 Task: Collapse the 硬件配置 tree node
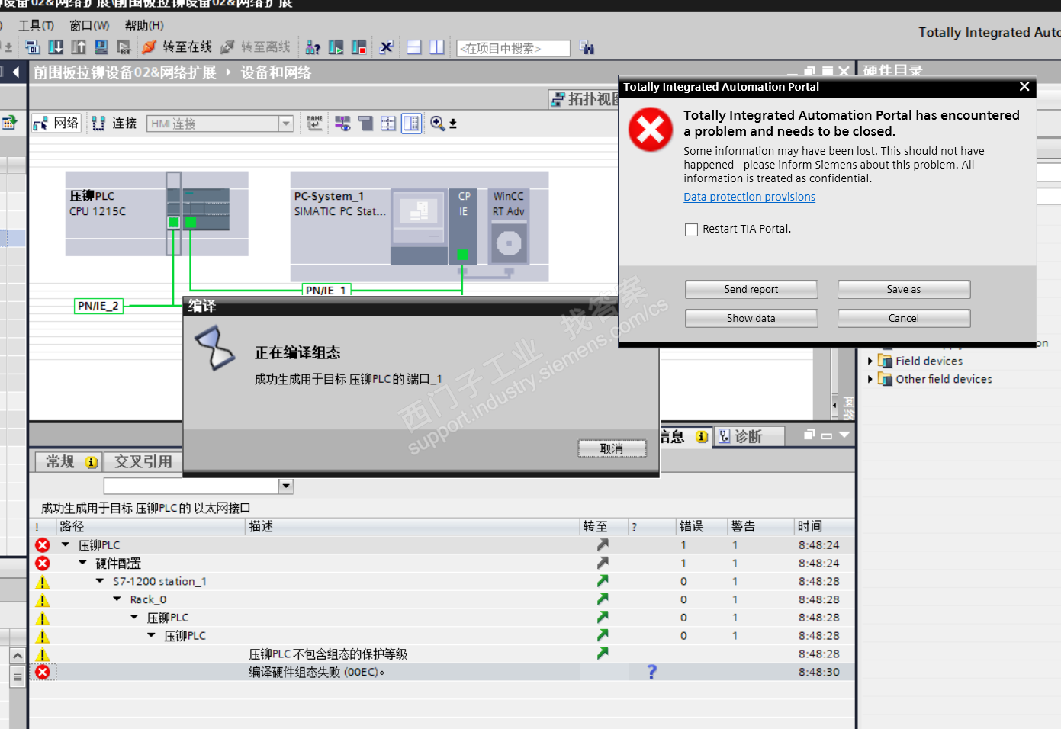point(82,563)
